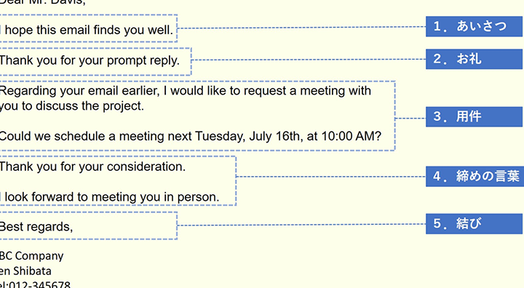Click the '3. 用件' blue label
This screenshot has width=524, height=288.
[474, 116]
